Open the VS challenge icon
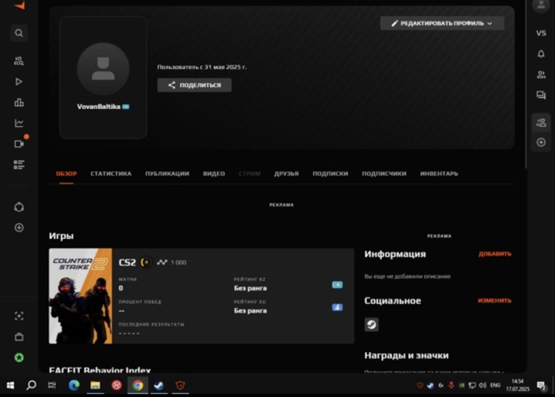 click(541, 33)
